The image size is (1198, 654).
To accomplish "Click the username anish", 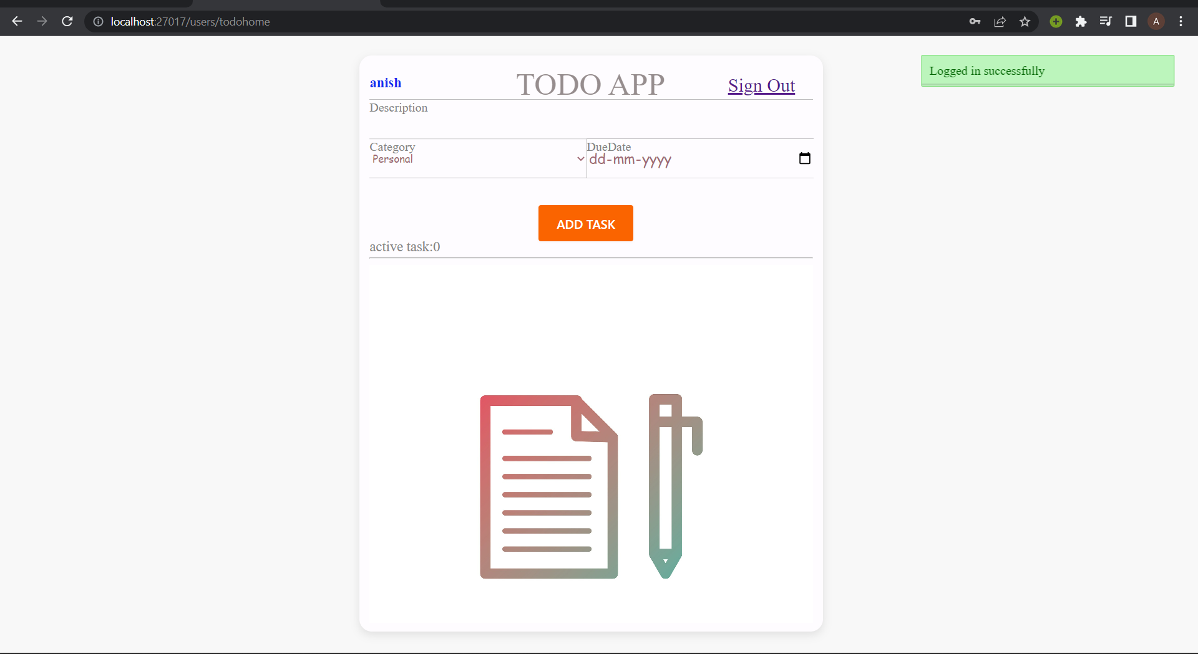I will click(386, 82).
